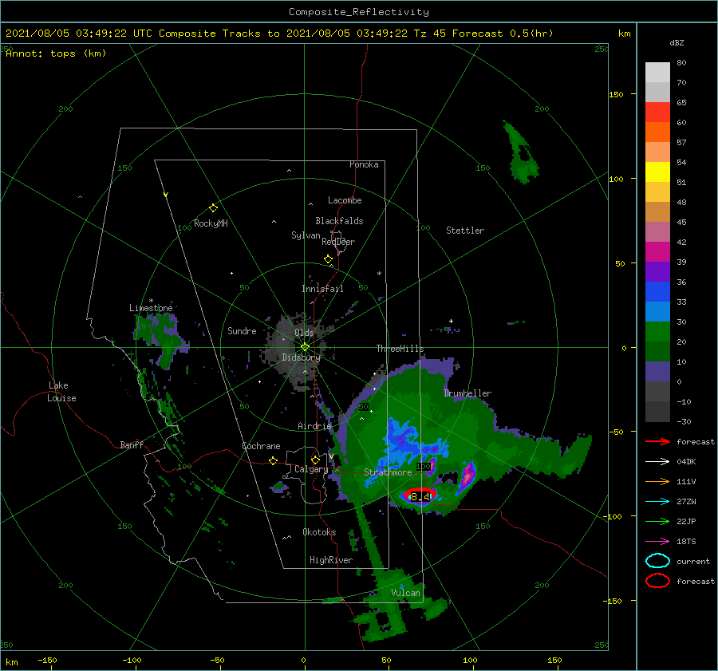The width and height of the screenshot is (718, 671).
Task: Click the Lake Louise label
Action: pyautogui.click(x=61, y=392)
